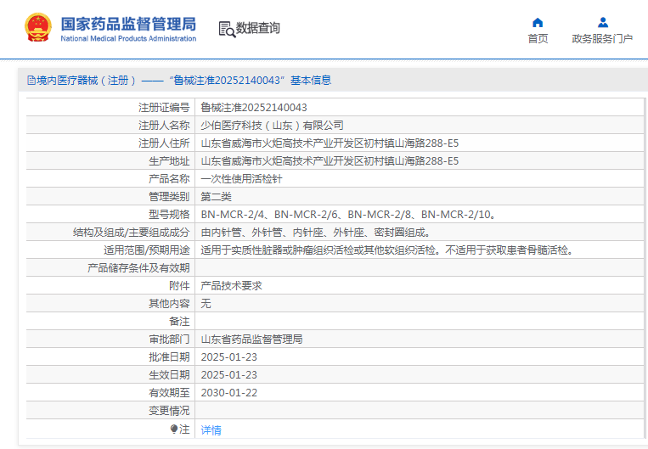The height and width of the screenshot is (449, 648).
Task: Click the 国家药品监督管理局 site title
Action: coord(128,23)
